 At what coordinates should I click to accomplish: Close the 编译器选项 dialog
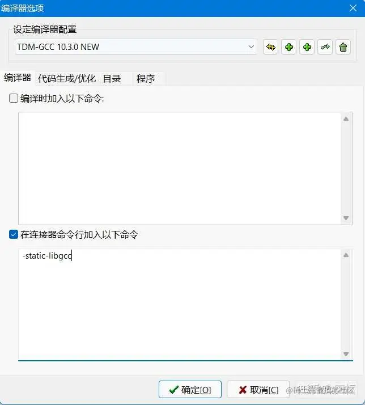click(353, 8)
